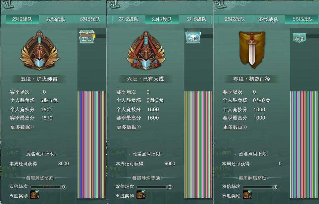Click the 五段 treasure chest icon
319x204 pixels.
click(87, 37)
